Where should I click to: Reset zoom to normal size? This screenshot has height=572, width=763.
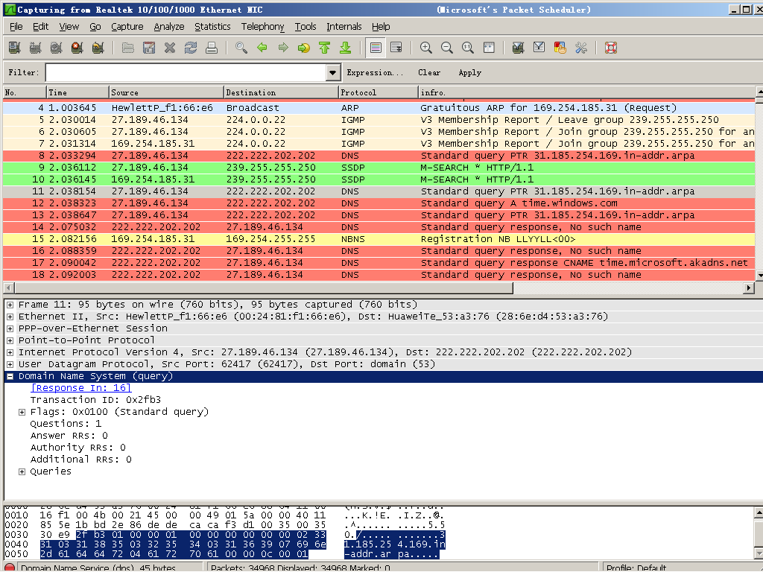click(x=468, y=48)
